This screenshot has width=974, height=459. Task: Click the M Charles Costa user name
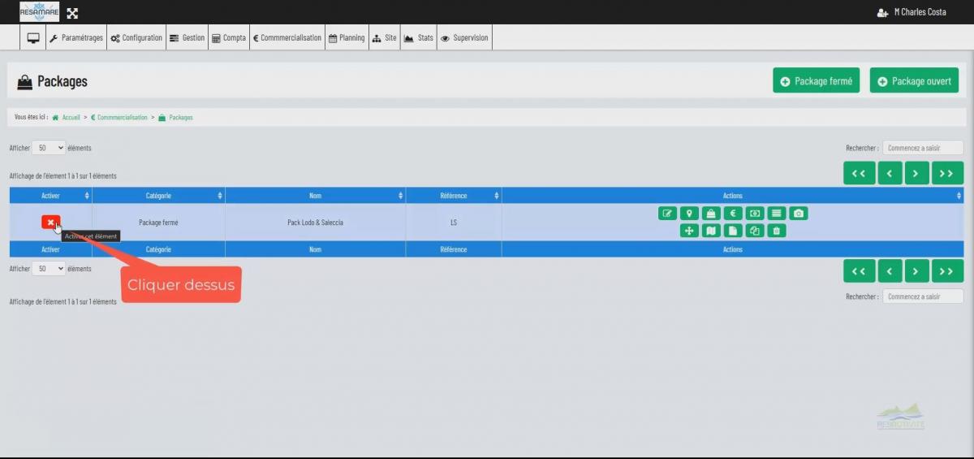(x=920, y=13)
